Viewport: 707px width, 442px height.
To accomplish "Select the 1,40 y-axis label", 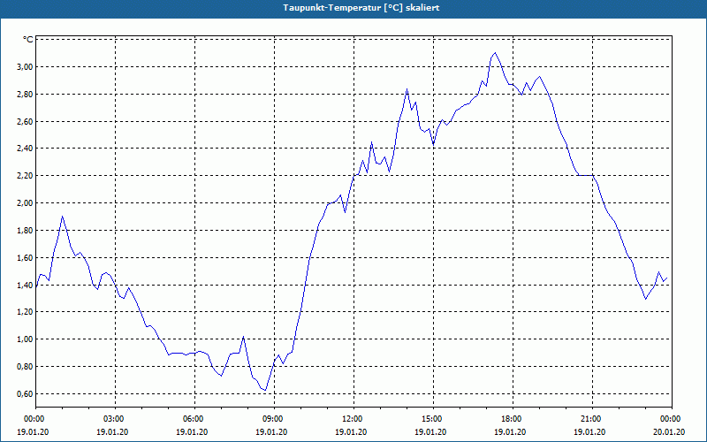I will pyautogui.click(x=25, y=285).
